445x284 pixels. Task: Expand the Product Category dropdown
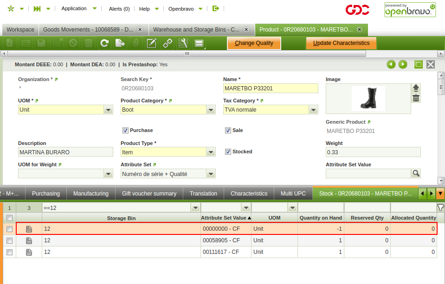point(211,110)
